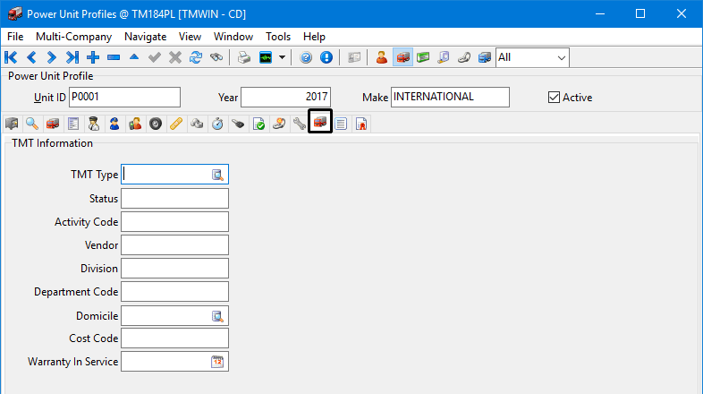
Task: Open the Warranty In Service calendar picker
Action: pos(217,362)
